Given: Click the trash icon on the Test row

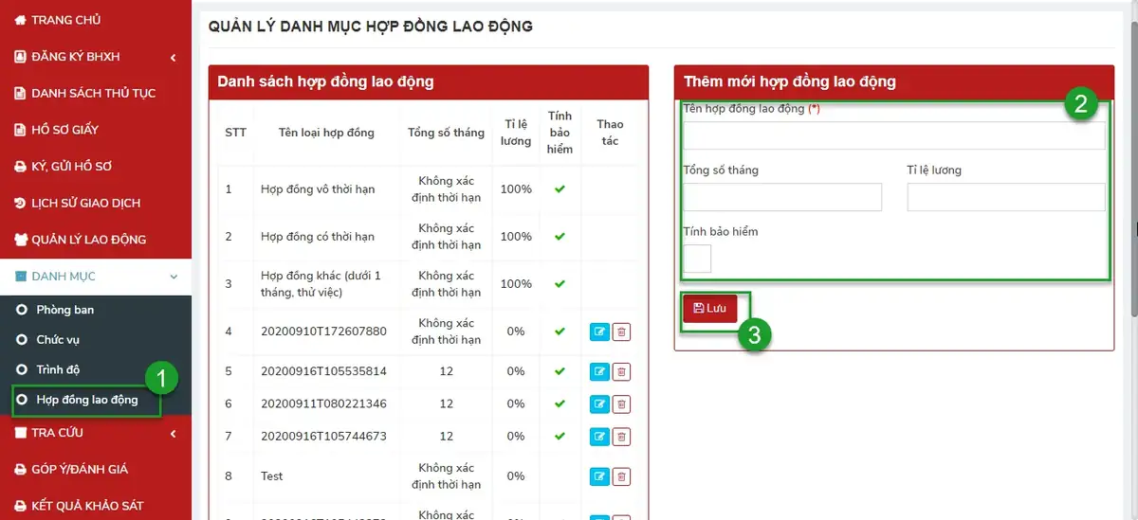Looking at the screenshot, I should [x=621, y=475].
